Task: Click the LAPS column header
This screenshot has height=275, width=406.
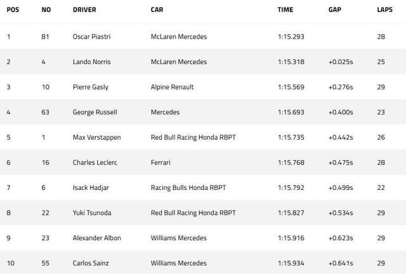Action: click(x=384, y=11)
